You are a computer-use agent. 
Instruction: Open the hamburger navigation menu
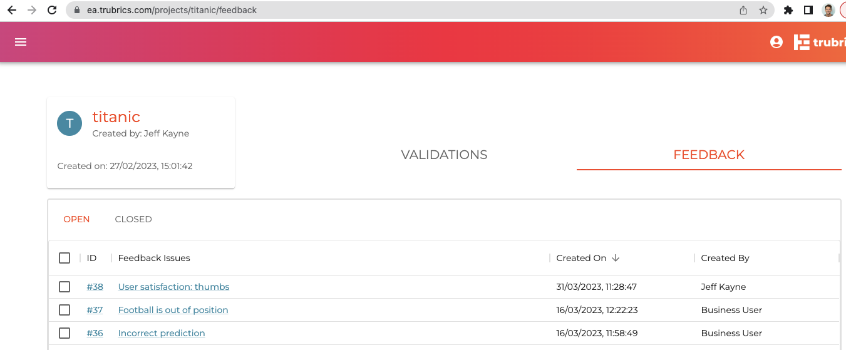[x=21, y=42]
